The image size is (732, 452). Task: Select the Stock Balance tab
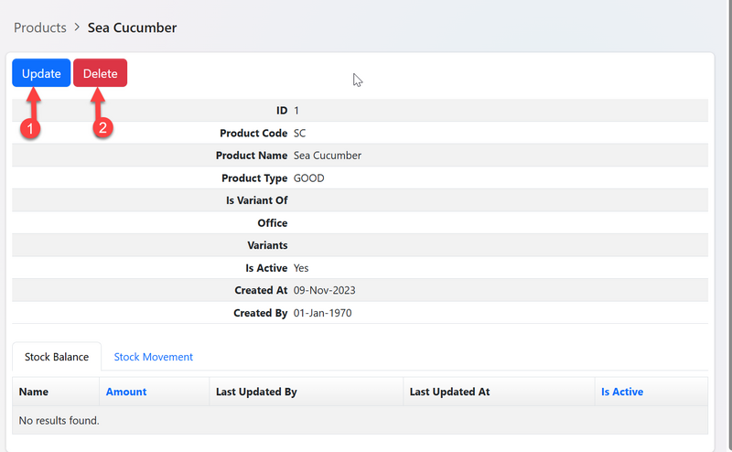click(57, 357)
